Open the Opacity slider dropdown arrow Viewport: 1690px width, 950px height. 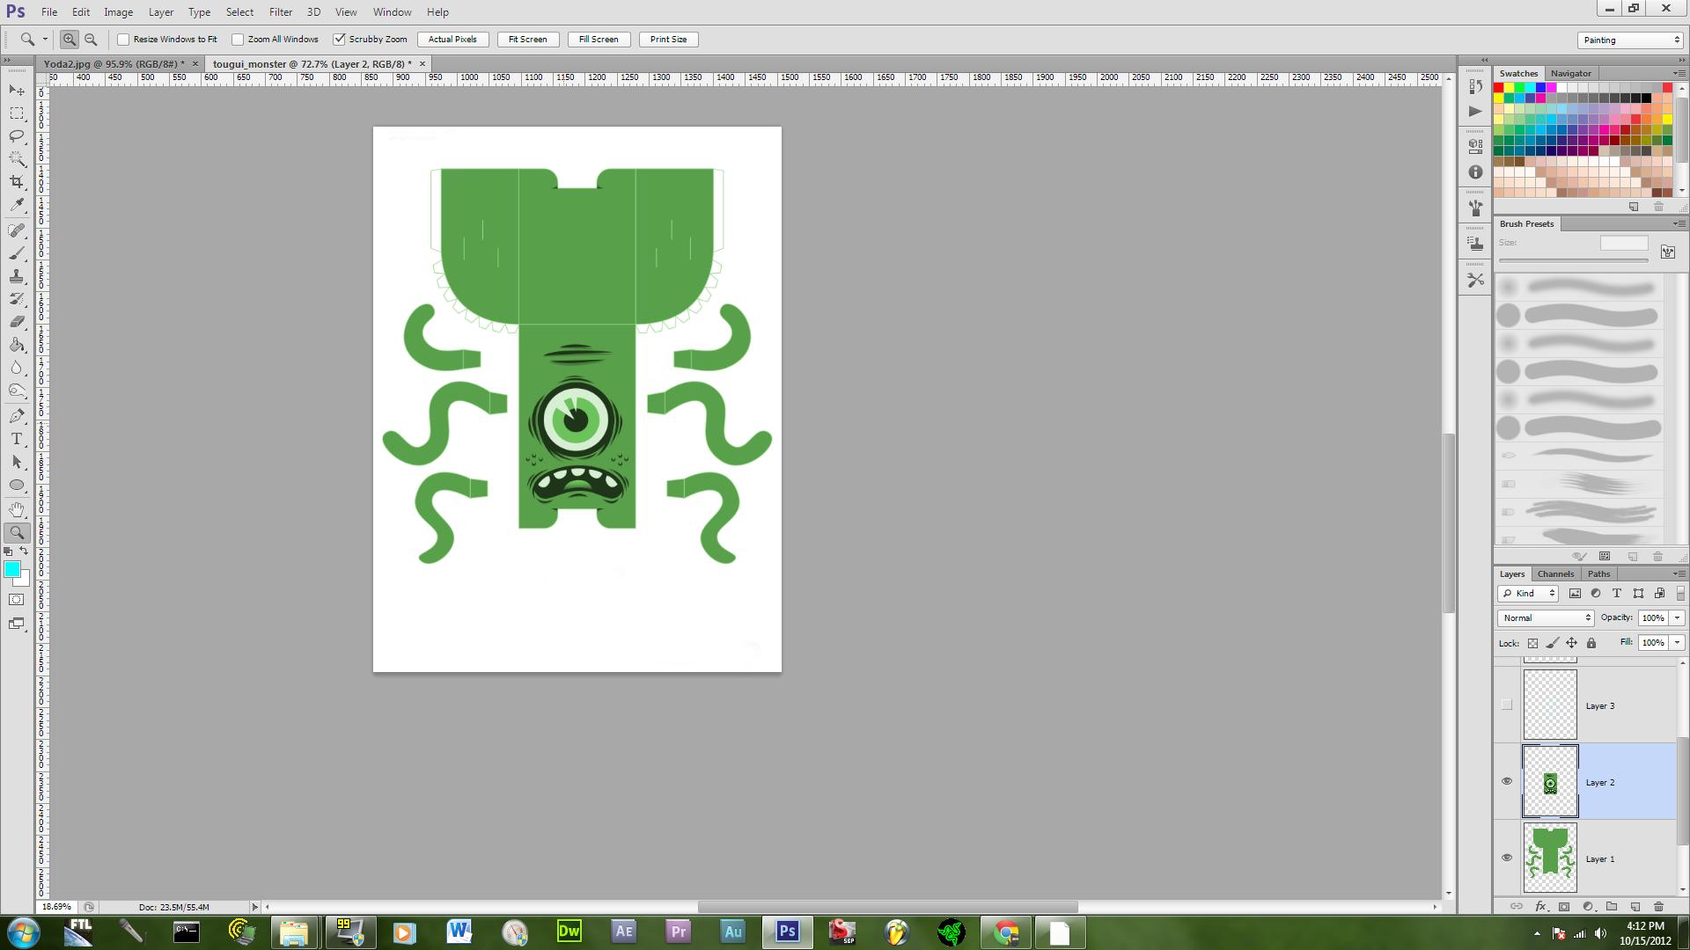pos(1677,617)
